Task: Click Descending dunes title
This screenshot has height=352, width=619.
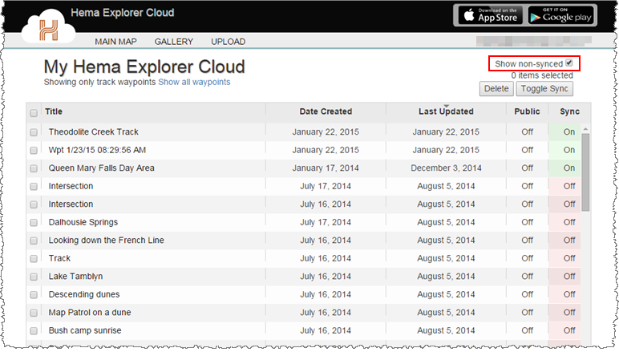Action: click(x=84, y=294)
